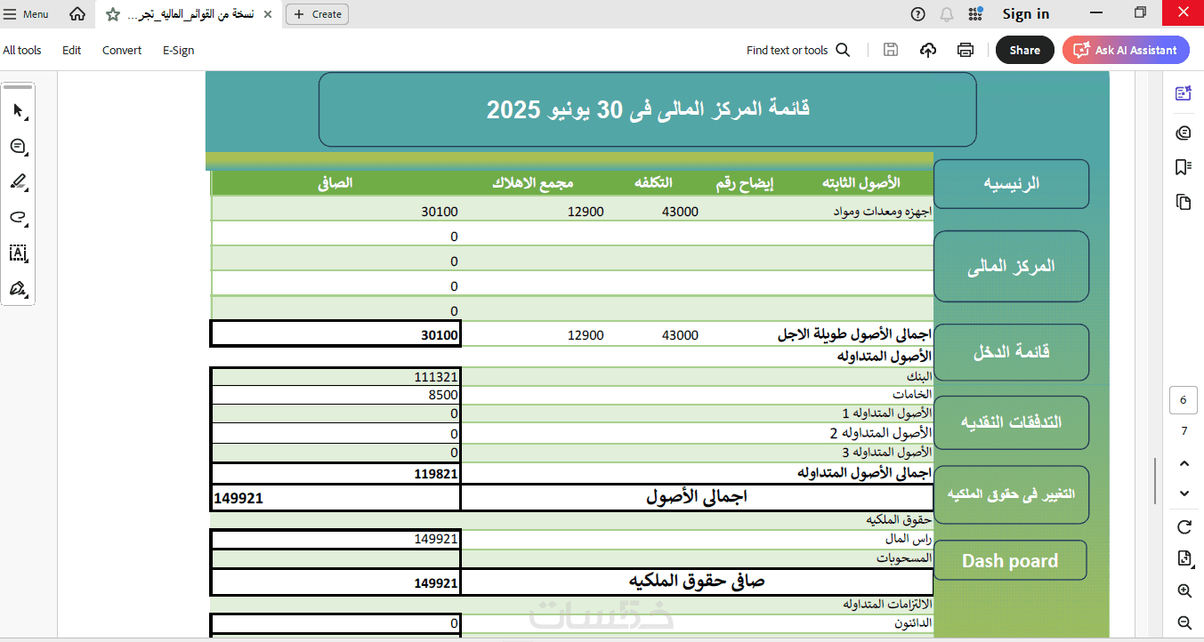Go to Acrobat Home view

coord(77,14)
